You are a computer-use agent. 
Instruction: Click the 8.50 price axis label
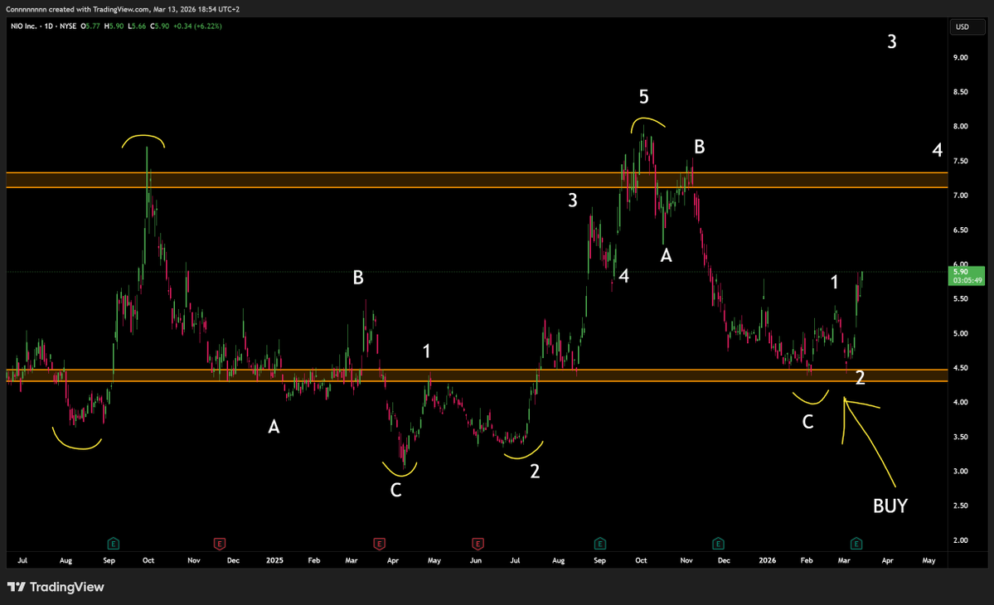click(x=960, y=92)
